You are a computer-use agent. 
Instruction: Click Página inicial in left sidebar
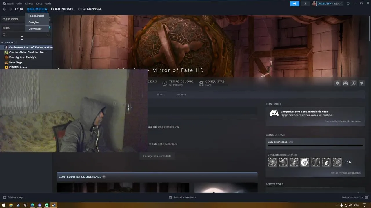[10, 19]
